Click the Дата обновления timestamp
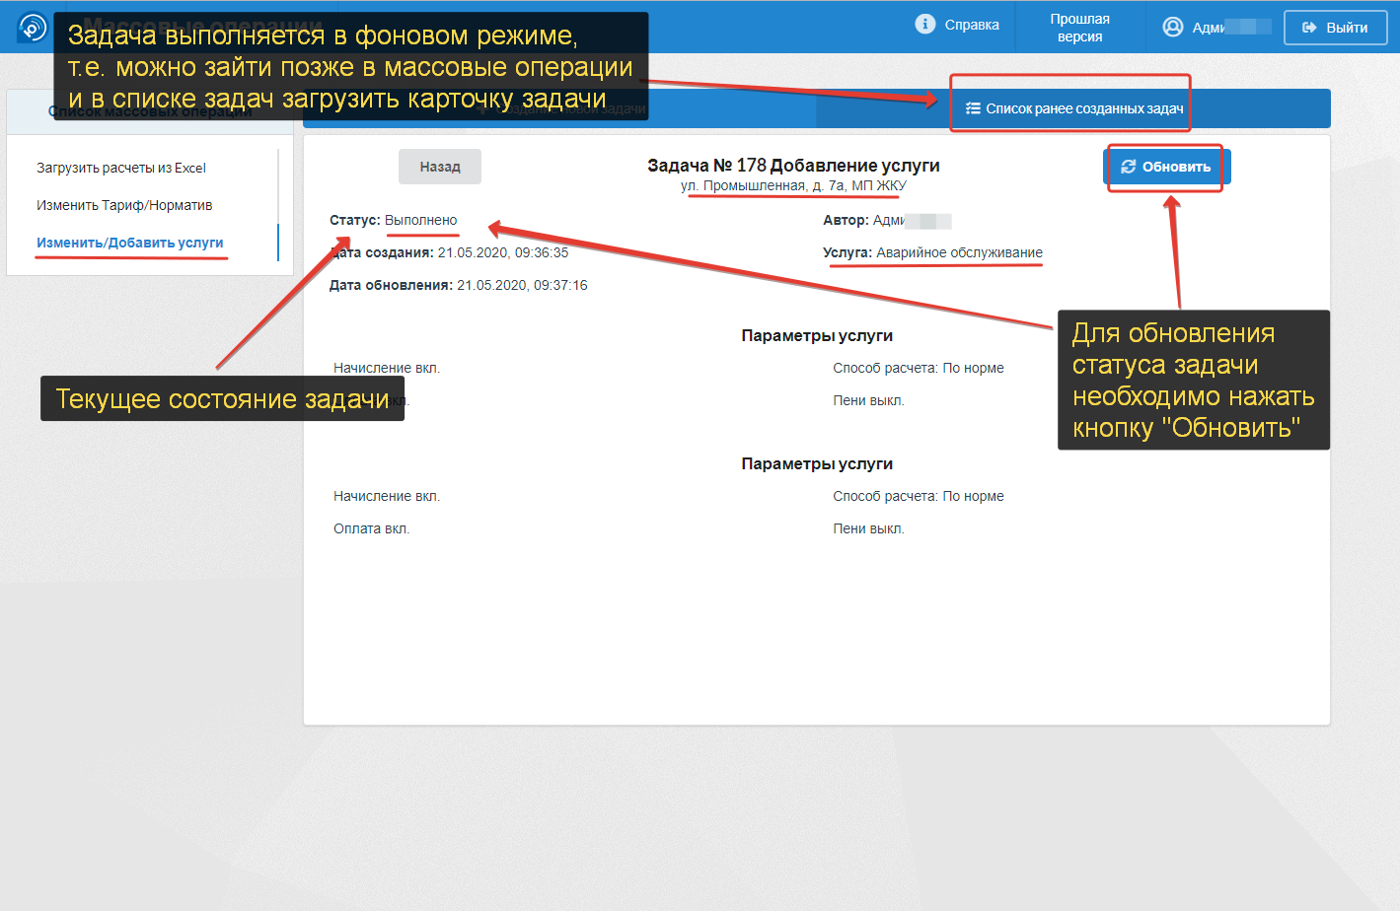The image size is (1400, 911). coord(522,285)
